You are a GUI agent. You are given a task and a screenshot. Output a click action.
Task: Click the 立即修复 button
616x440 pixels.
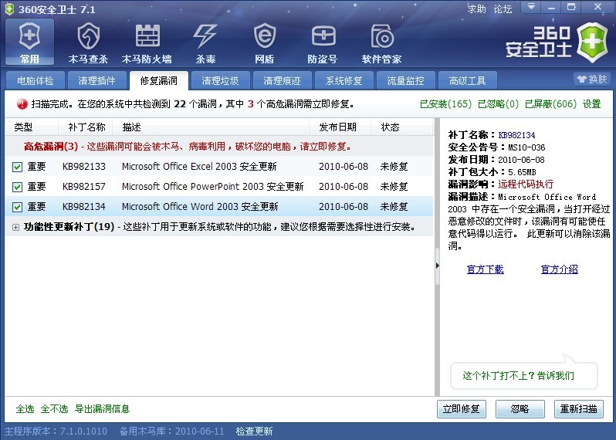coord(461,409)
